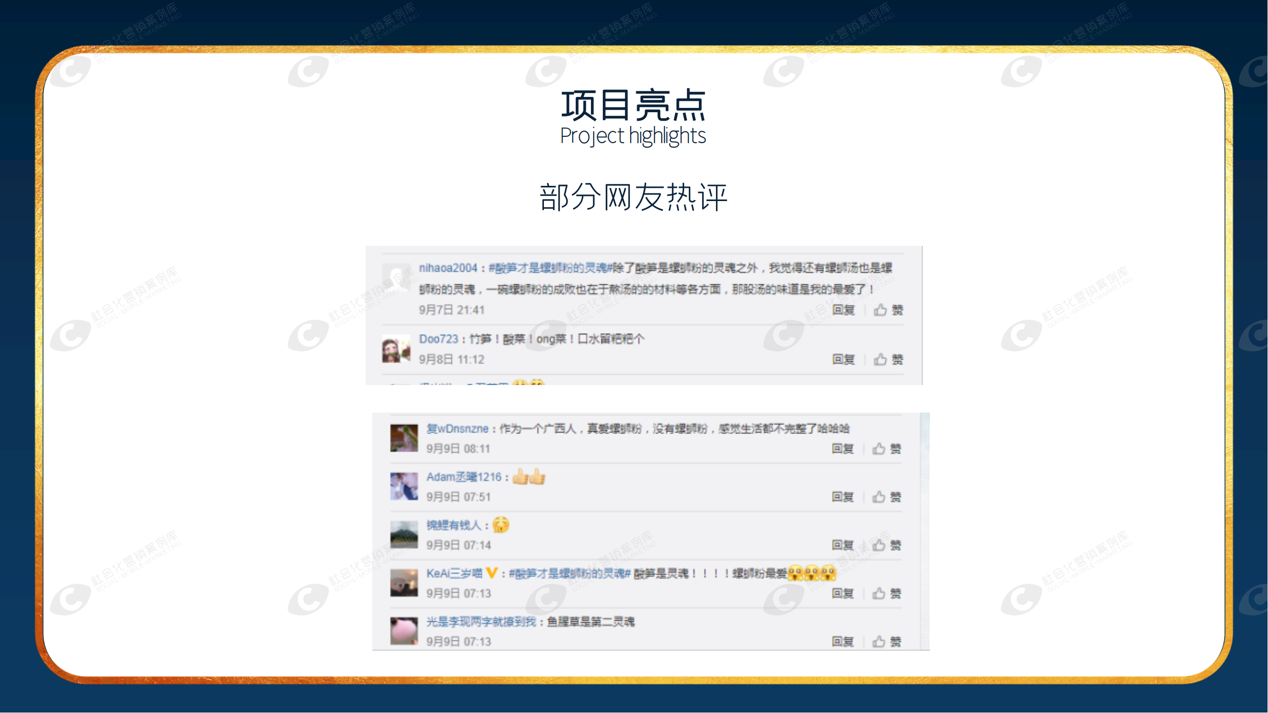
Task: Toggle the 赞 like on 锦鲤有钱人's comment
Action: click(896, 545)
